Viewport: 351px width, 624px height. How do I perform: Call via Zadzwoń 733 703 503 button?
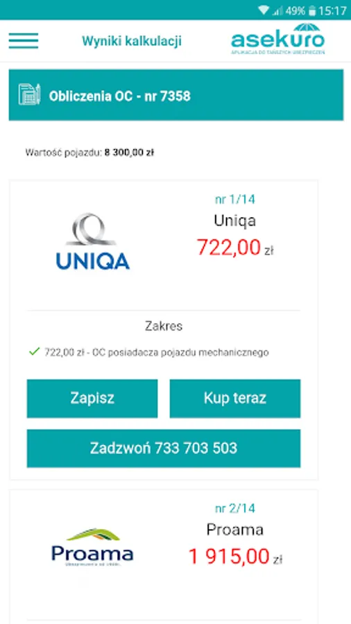(164, 448)
